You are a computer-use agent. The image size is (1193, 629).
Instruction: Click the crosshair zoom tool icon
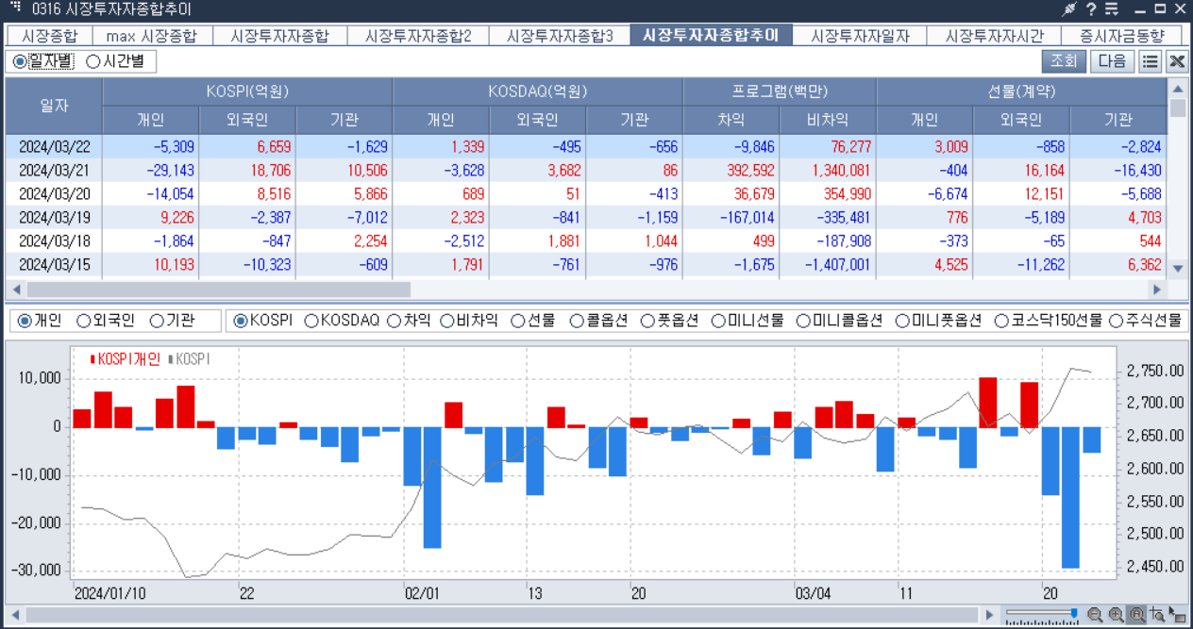coord(1157,615)
